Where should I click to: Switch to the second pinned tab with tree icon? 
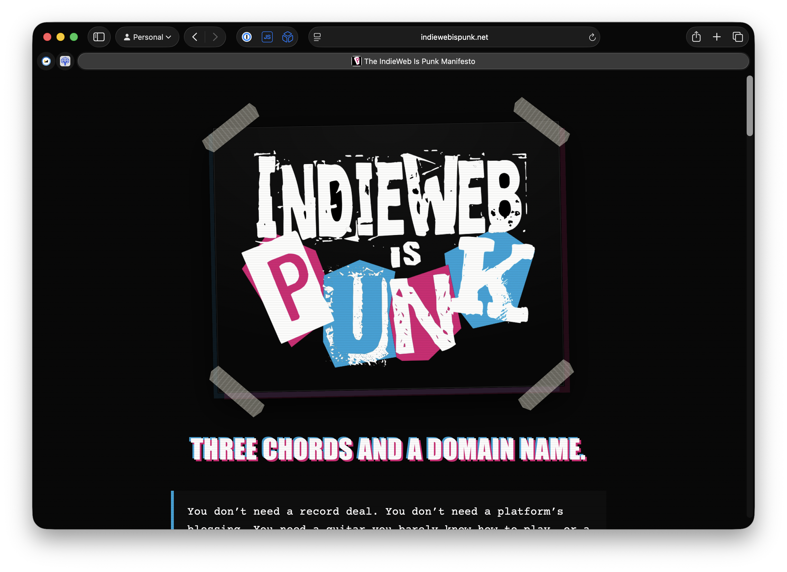[x=65, y=61]
